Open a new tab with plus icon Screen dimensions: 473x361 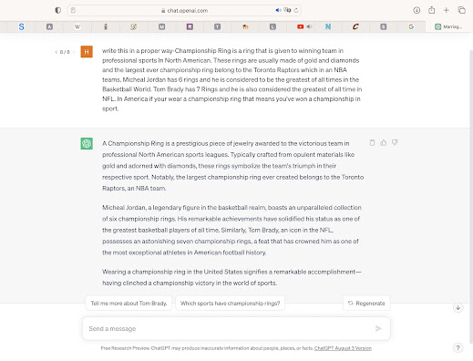tap(447, 10)
